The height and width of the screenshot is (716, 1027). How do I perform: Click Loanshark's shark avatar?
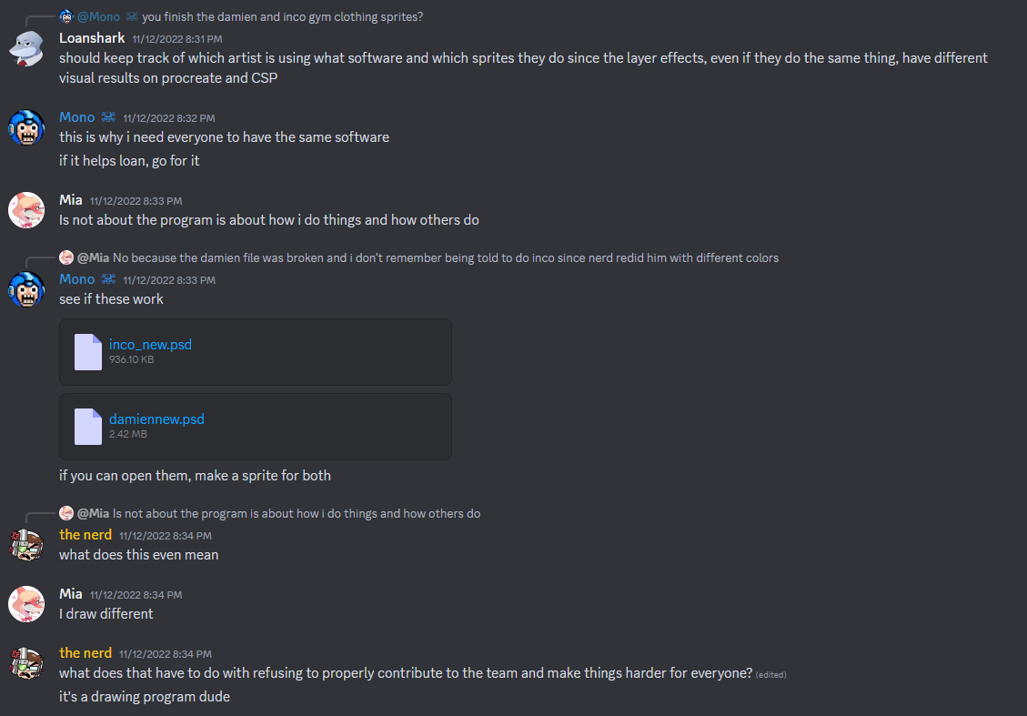[x=26, y=48]
